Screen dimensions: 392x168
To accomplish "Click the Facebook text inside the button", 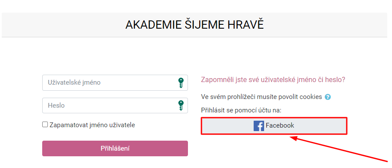I will point(280,125).
